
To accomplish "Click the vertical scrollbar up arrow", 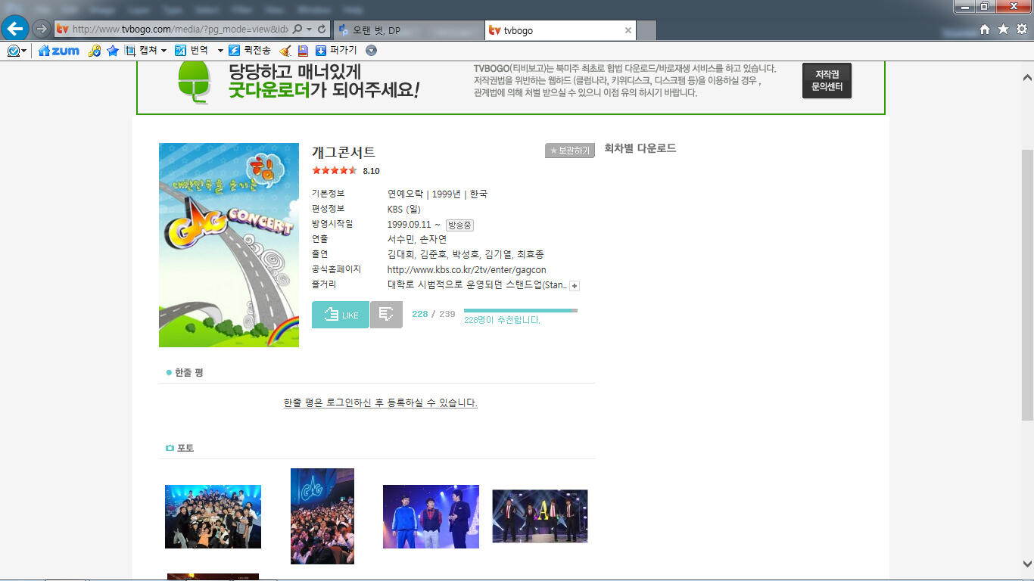I will (1027, 77).
